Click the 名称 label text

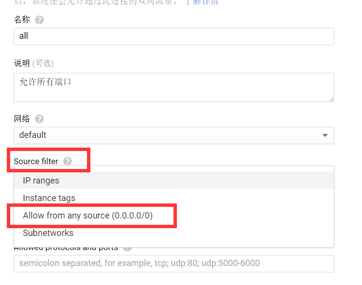coord(22,19)
